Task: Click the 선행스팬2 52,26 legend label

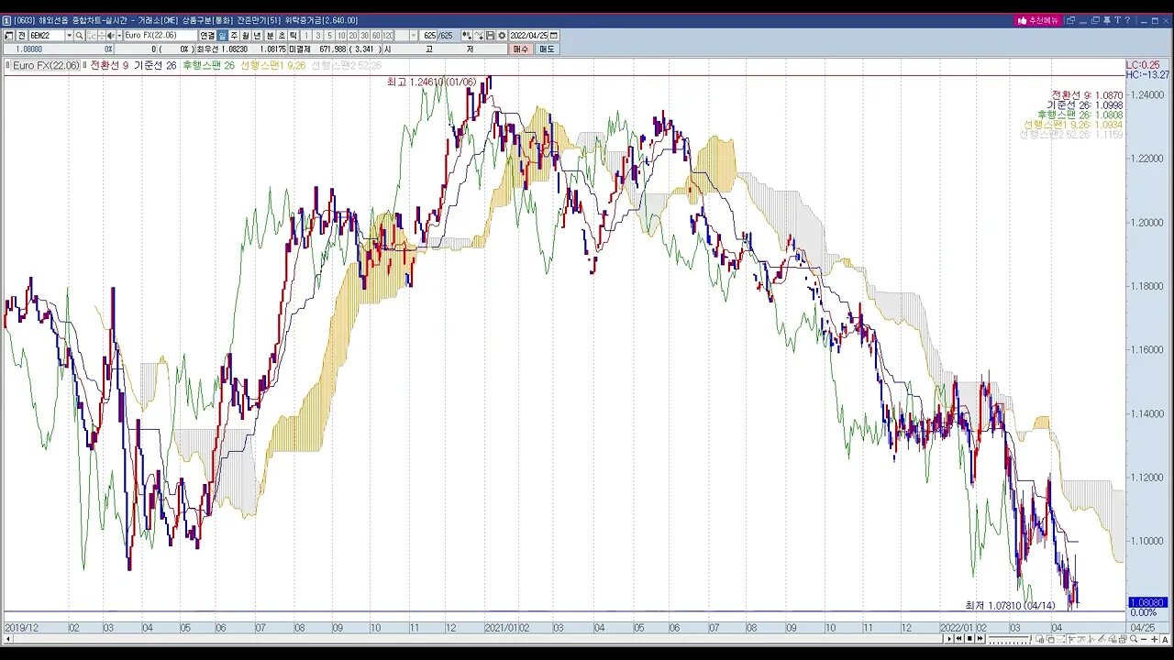Action: (x=346, y=65)
